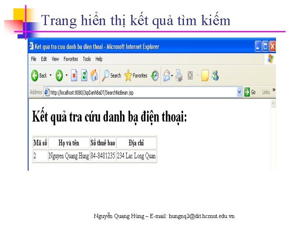Click the Refresh page icon
301x226 pixels.
coord(84,75)
